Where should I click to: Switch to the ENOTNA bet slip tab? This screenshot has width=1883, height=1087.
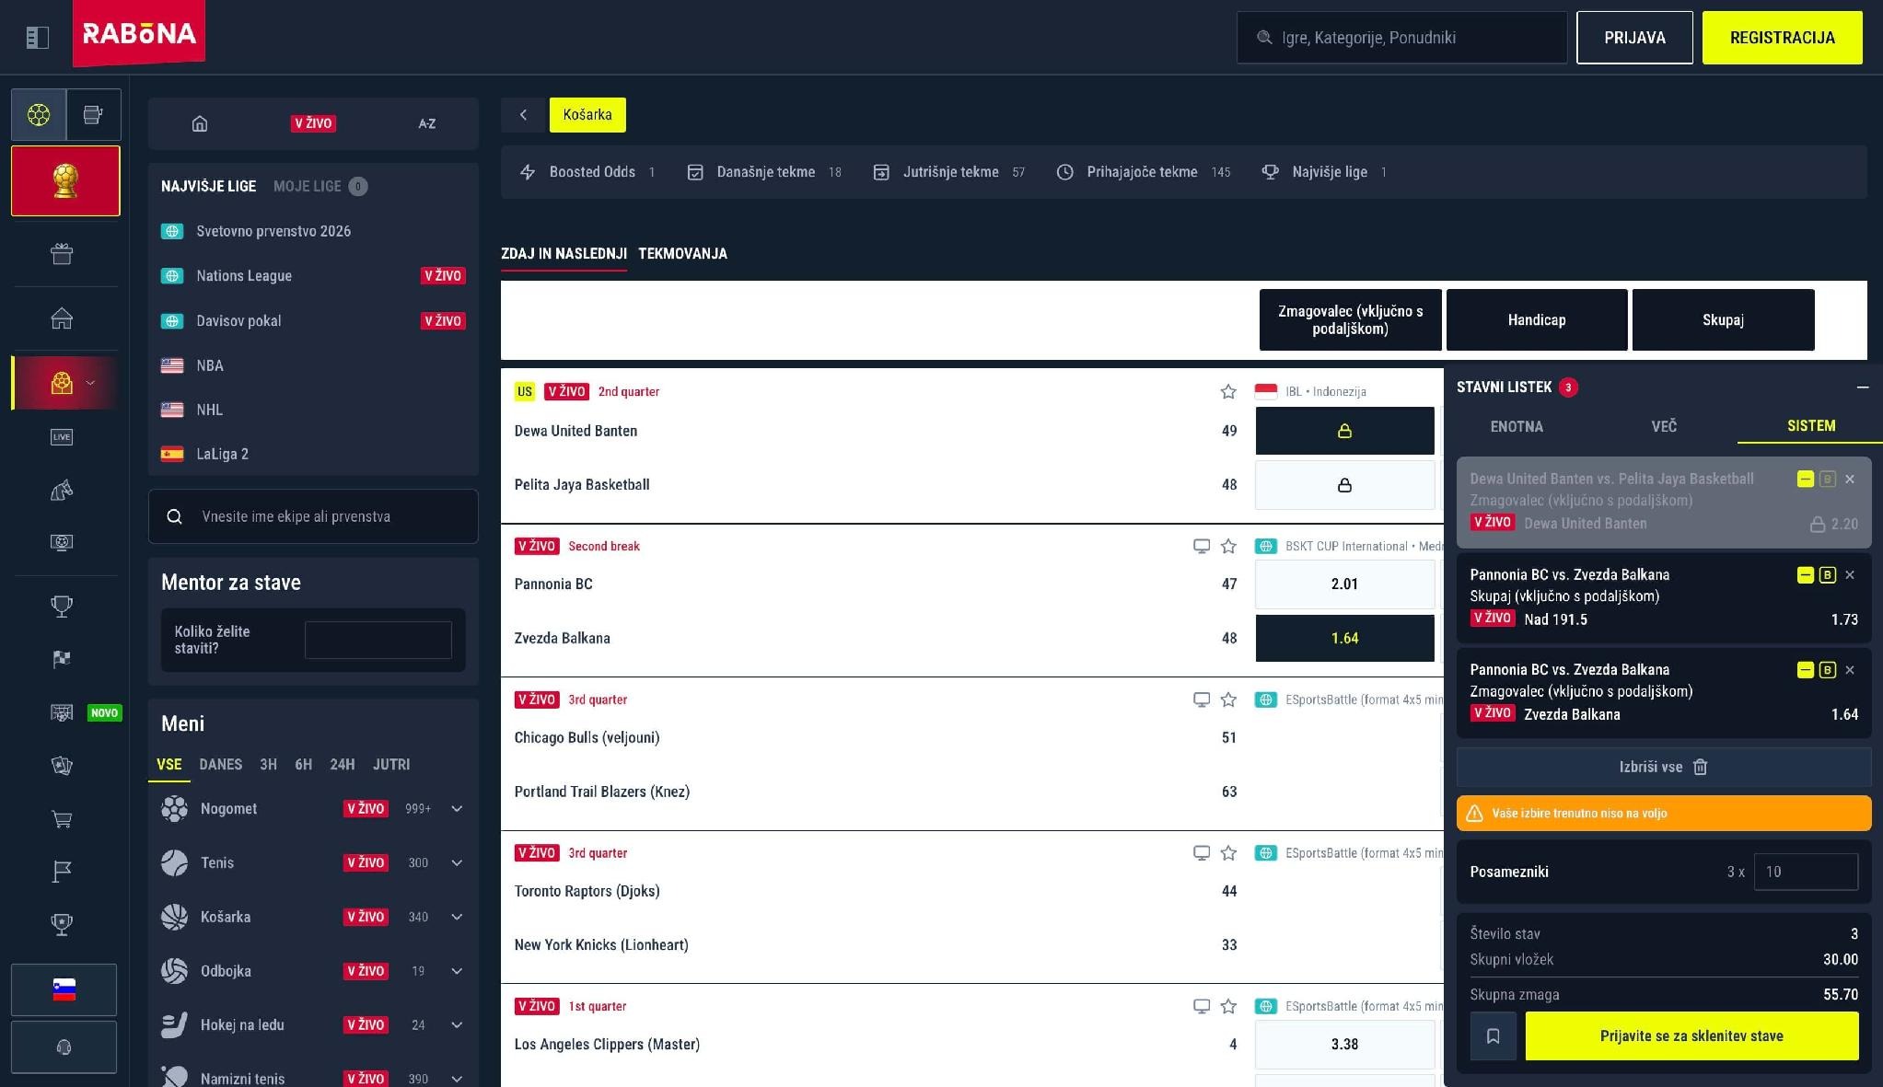coord(1517,426)
